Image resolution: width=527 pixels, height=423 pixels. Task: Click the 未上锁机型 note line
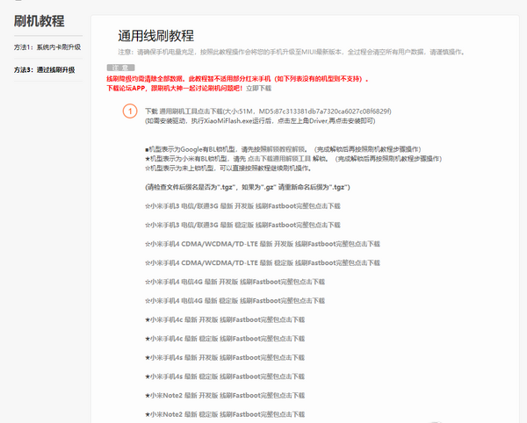[x=228, y=168]
